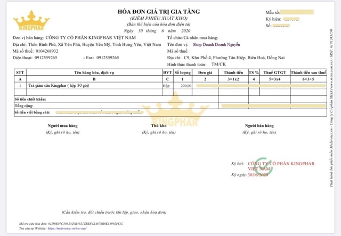The image size is (341, 236).
Task: Click the formula cell '3=1x2'
Action: pyautogui.click(x=233, y=79)
